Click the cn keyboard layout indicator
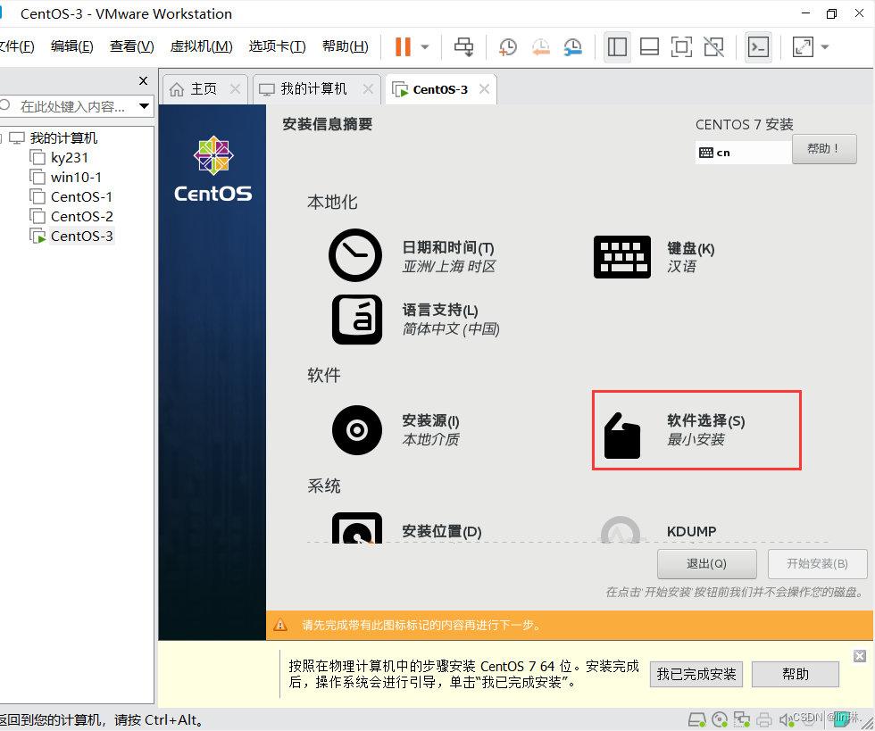 (743, 153)
